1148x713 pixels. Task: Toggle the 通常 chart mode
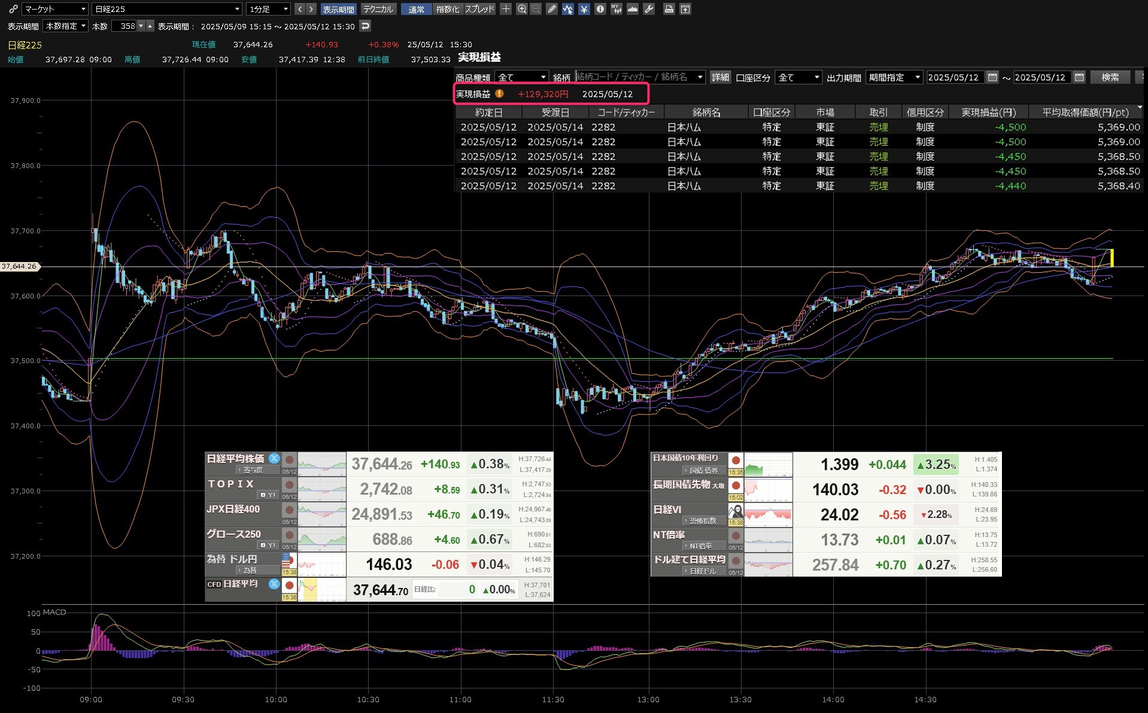416,9
